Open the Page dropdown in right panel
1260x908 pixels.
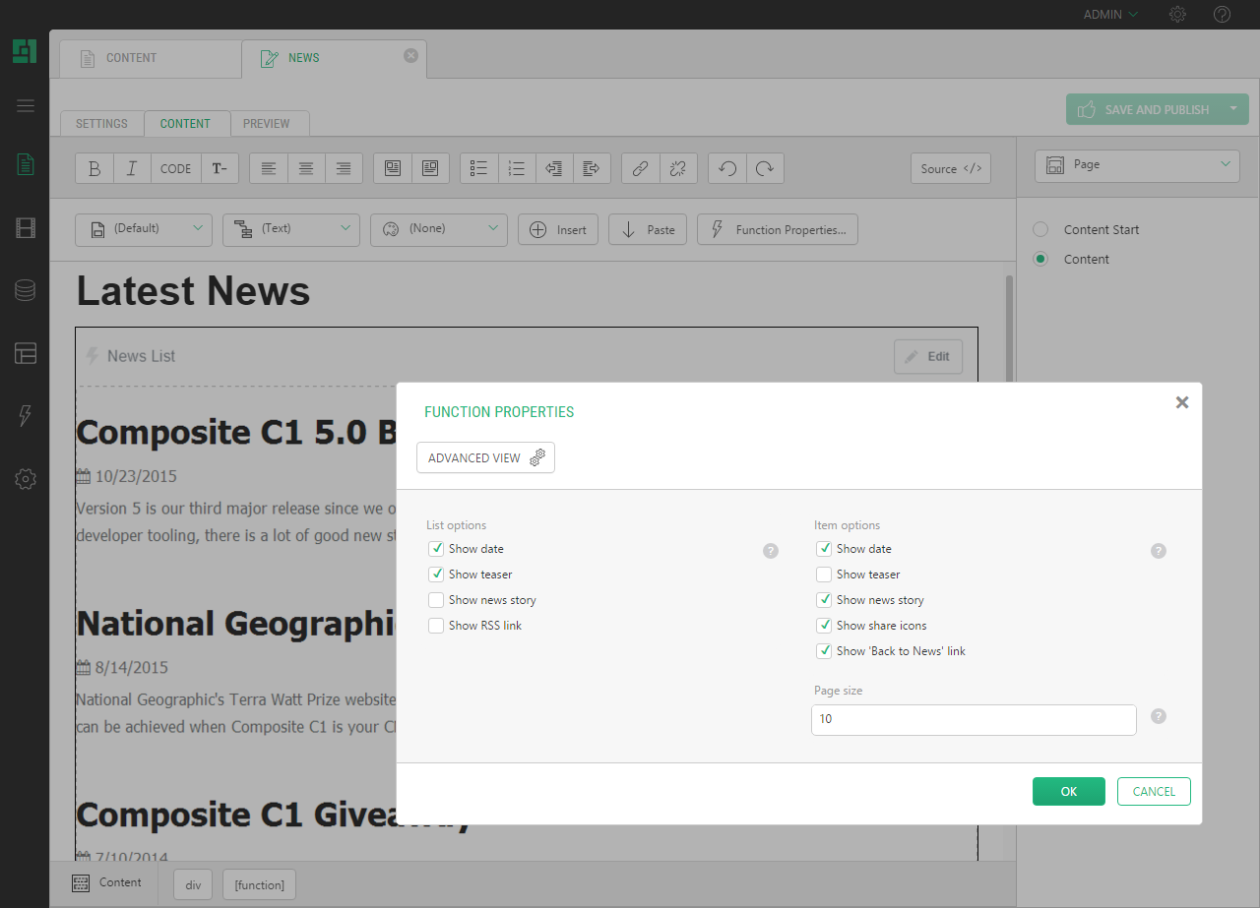click(x=1137, y=165)
